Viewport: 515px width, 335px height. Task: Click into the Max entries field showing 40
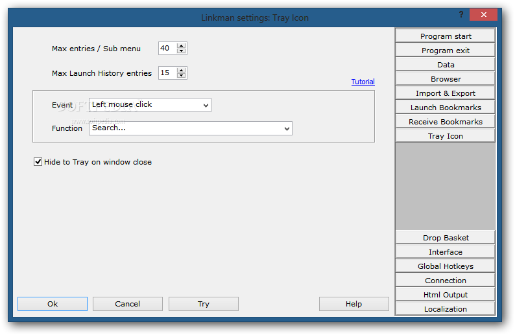coord(167,48)
